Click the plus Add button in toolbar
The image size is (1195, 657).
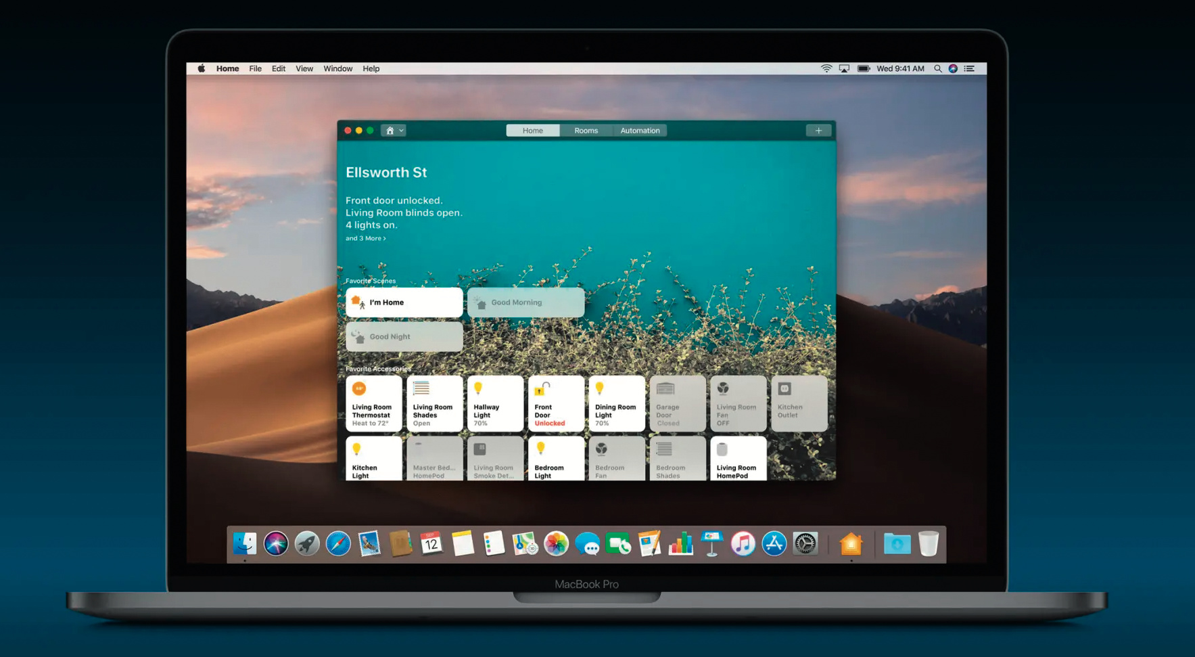(x=818, y=131)
